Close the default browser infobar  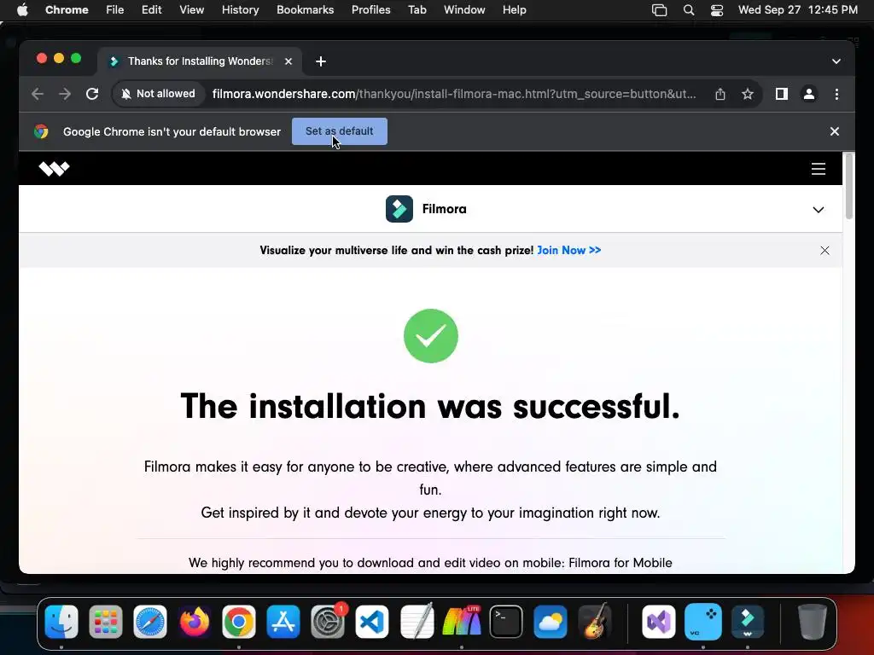834,131
